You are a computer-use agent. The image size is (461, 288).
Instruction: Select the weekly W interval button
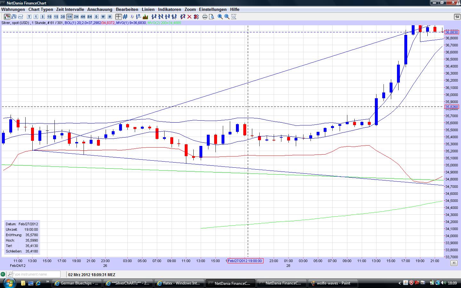click(103, 17)
